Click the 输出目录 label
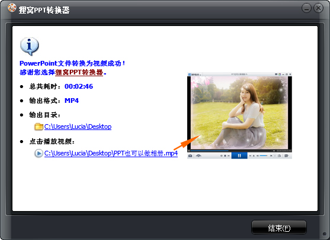Screen dimensions: 330x240 point(45,115)
